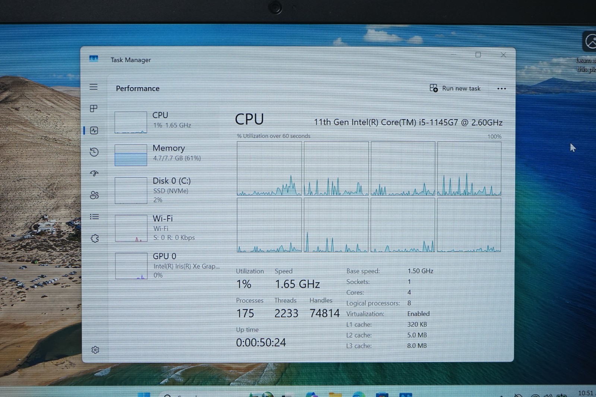Open the three-dot more options menu

501,89
